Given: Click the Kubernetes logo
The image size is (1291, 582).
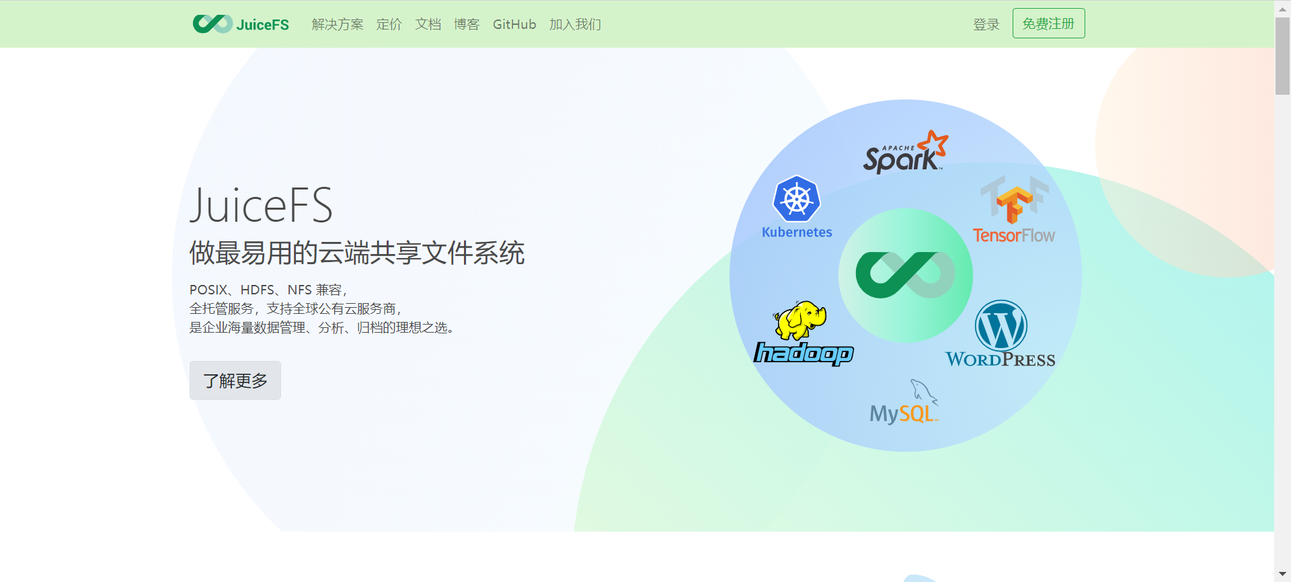Looking at the screenshot, I should 797,207.
